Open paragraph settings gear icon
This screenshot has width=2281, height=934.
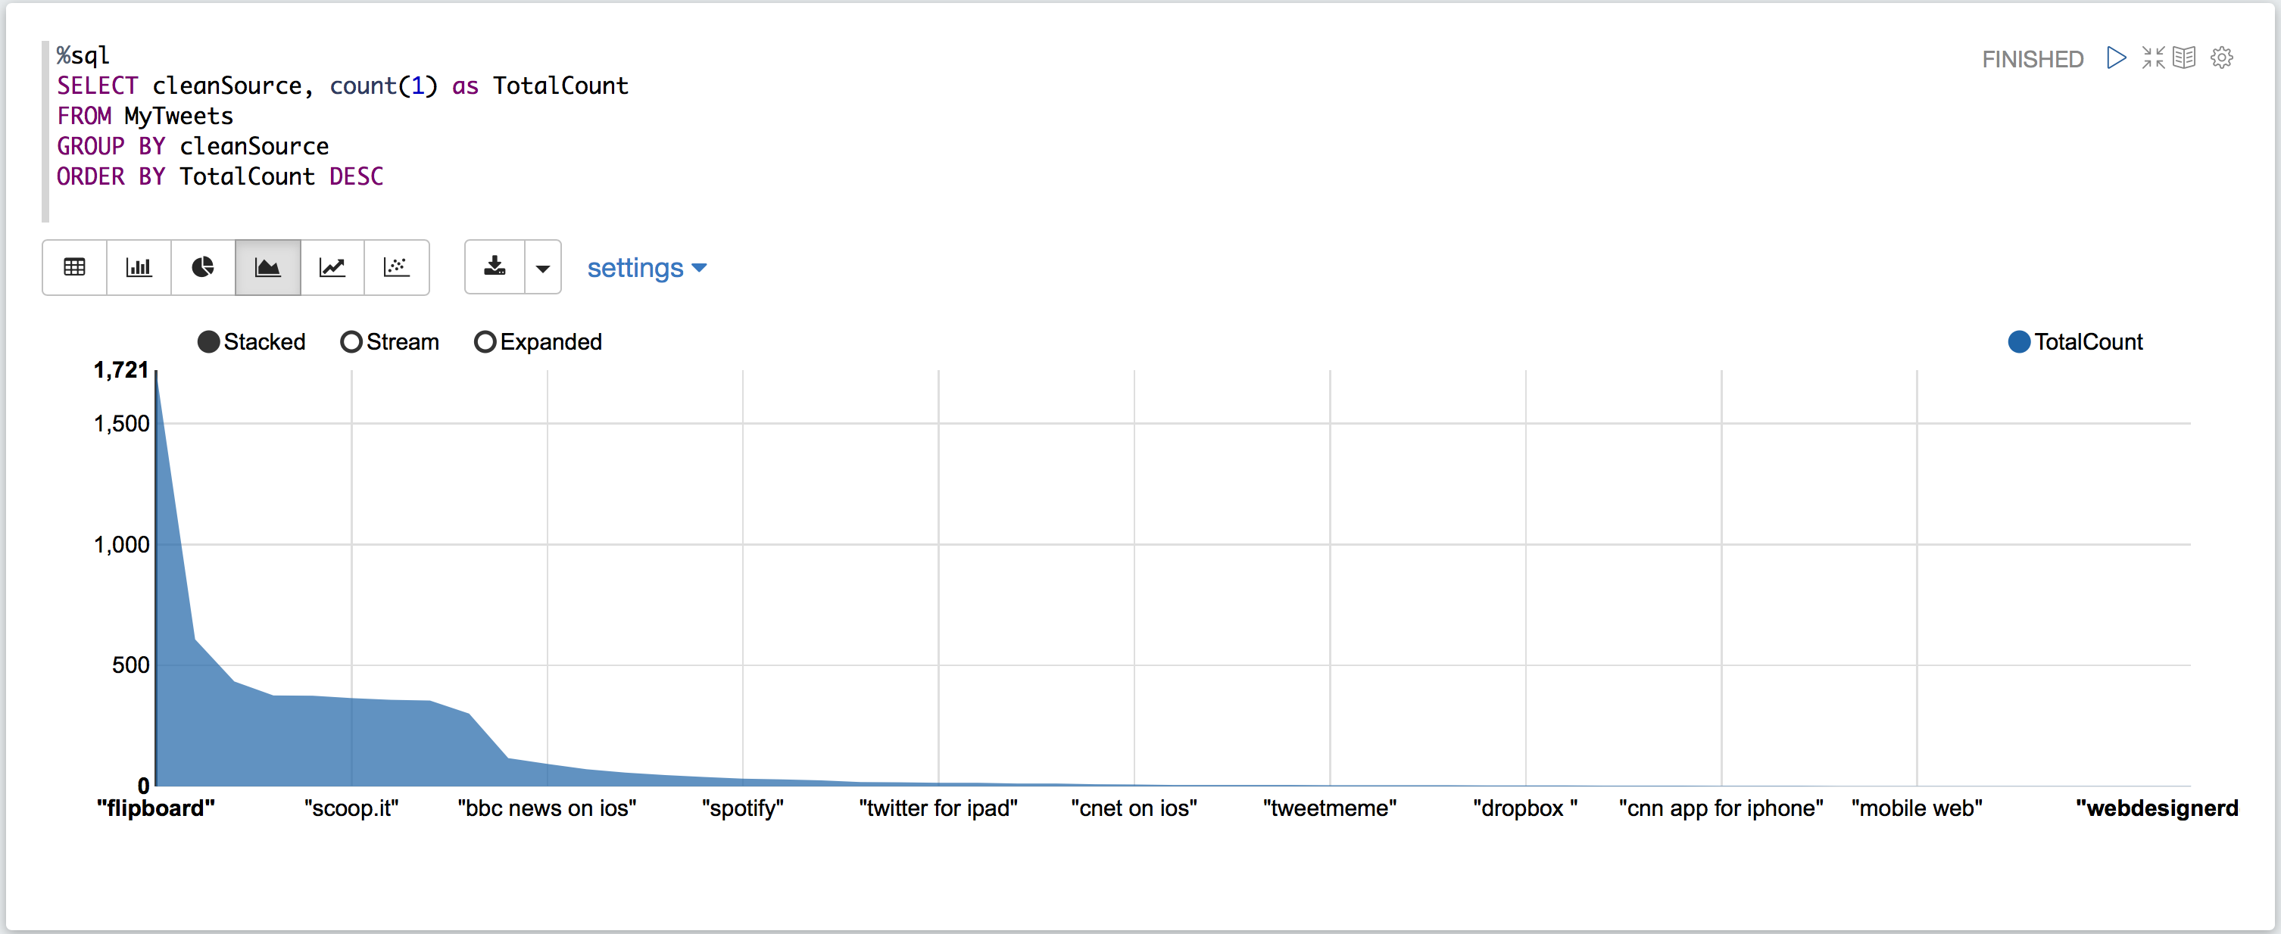tap(2222, 58)
